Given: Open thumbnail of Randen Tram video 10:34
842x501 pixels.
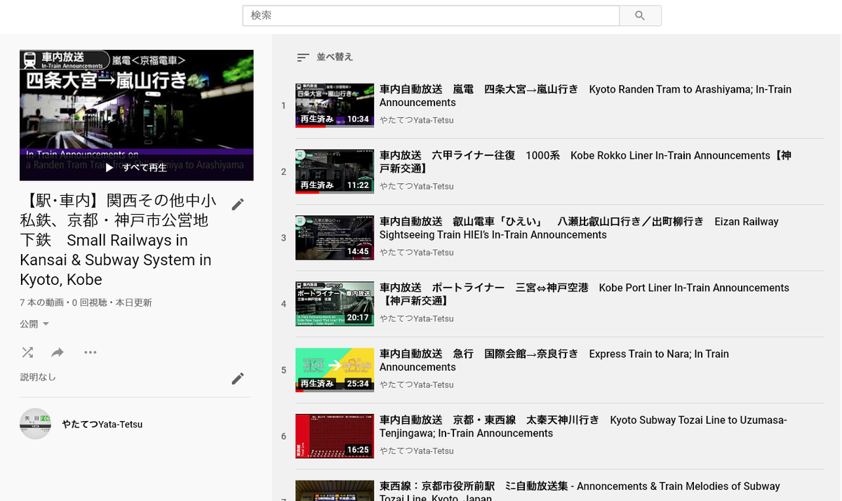Looking at the screenshot, I should pos(335,105).
